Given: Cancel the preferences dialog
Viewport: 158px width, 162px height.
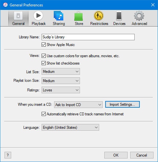Looking at the screenshot, I should [142, 155].
